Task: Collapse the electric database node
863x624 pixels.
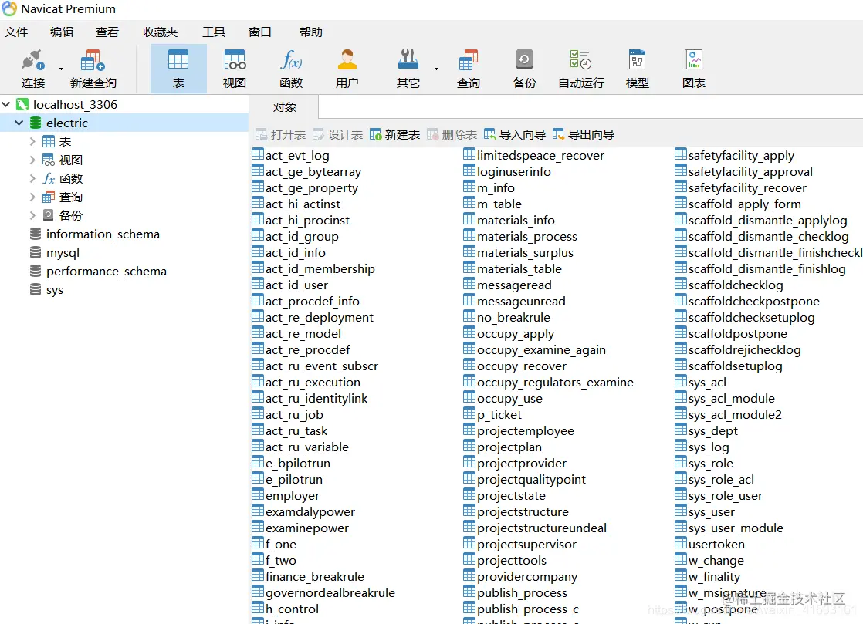Action: coord(19,123)
